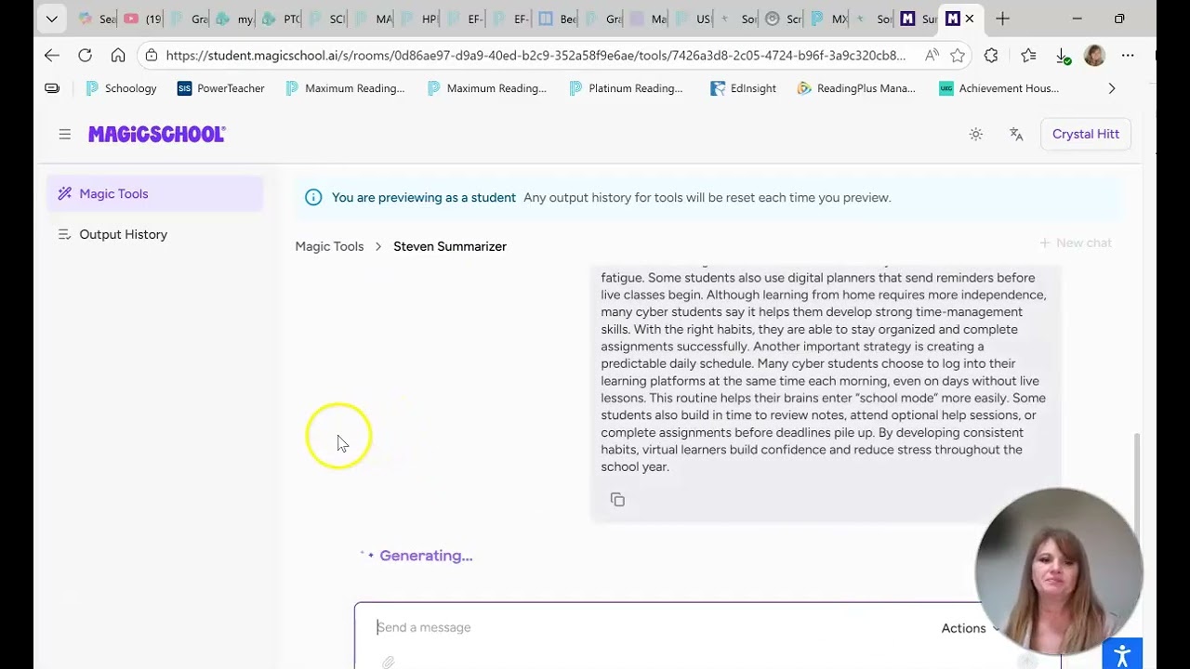Open the accessibility widget icon
1190x669 pixels.
point(1122,654)
